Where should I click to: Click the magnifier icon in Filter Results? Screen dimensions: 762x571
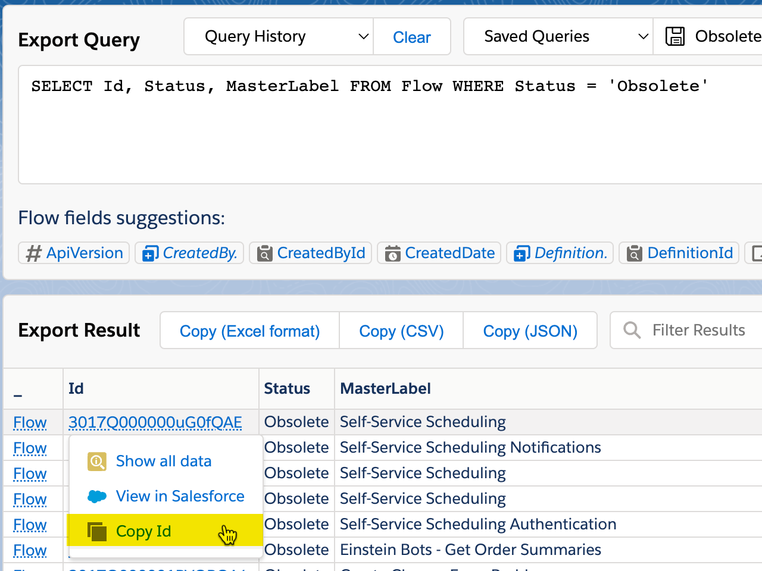[632, 330]
